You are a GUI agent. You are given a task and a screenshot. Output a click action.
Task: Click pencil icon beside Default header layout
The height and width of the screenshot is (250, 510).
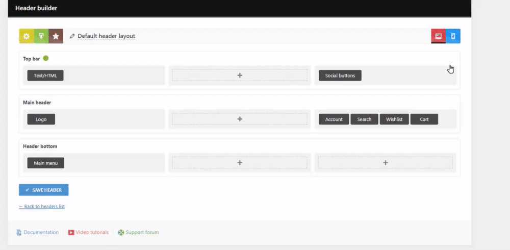tap(72, 36)
